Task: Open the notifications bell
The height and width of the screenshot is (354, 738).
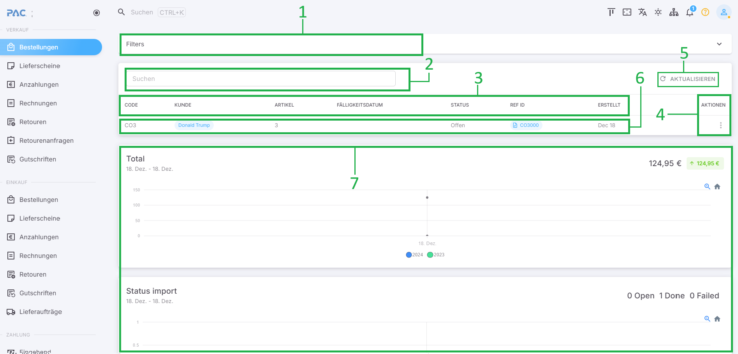Action: point(690,12)
